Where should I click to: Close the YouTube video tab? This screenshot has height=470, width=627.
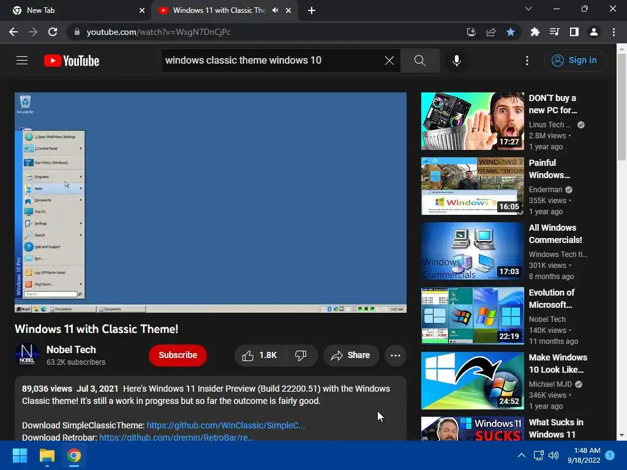[x=288, y=10]
